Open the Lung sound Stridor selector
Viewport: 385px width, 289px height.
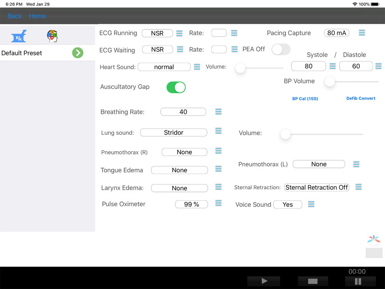coord(173,132)
